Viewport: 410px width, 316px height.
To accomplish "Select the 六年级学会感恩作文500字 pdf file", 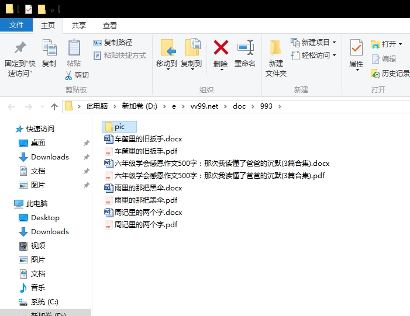I will click(215, 175).
